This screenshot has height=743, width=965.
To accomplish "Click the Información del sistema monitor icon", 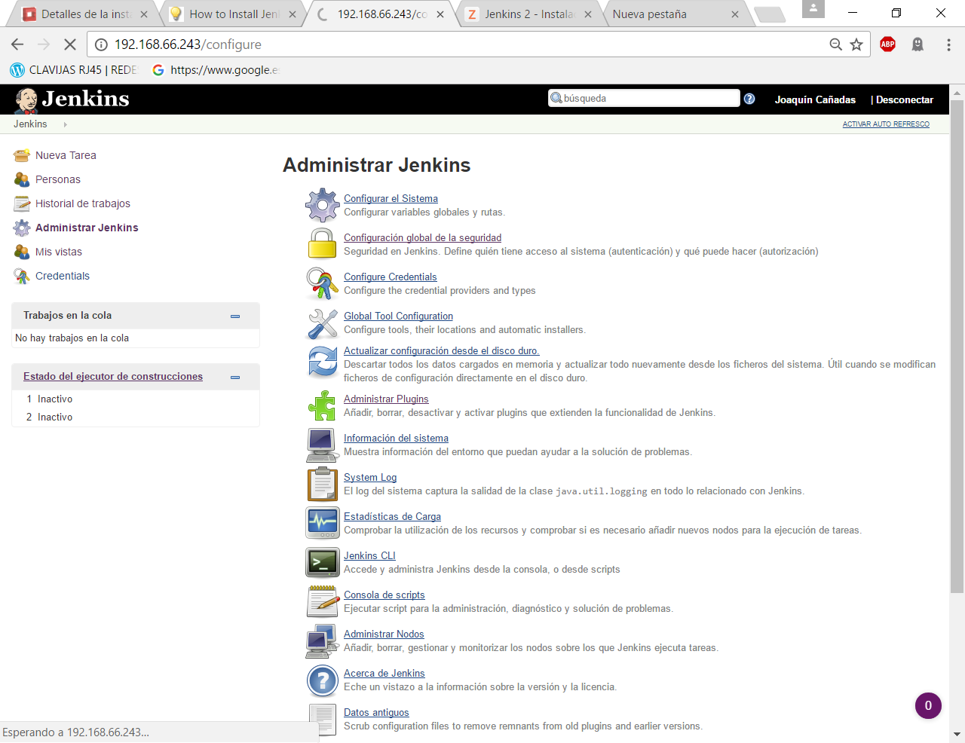I will click(x=323, y=445).
